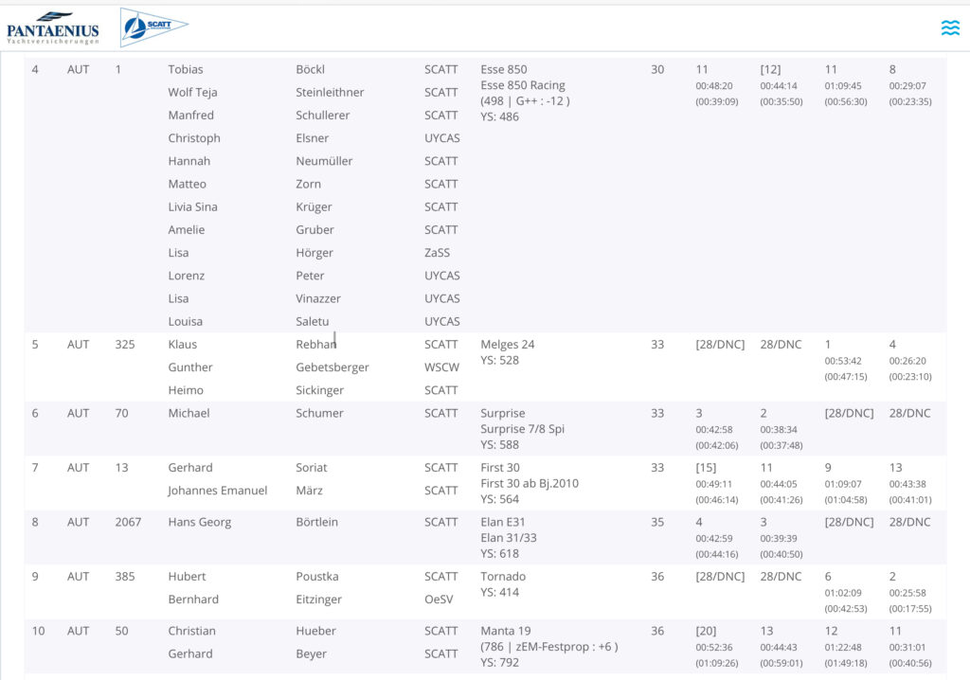Click total points 30
The width and height of the screenshot is (970, 680).
tap(657, 69)
